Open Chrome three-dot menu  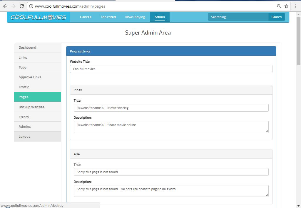(x=296, y=6)
